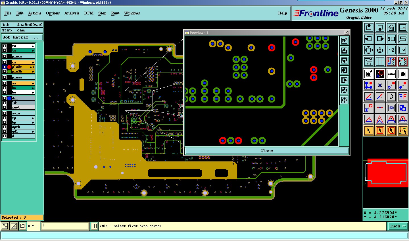Click the delete feature X icon
The image size is (409, 241).
[380, 85]
